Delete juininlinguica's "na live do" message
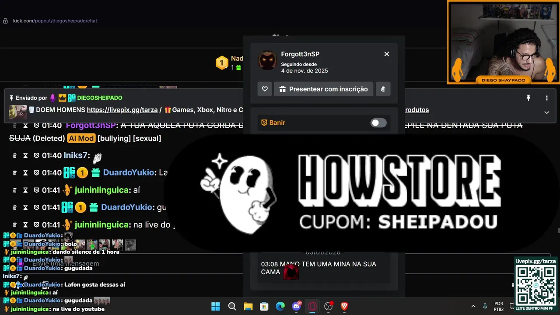The width and height of the screenshot is (560, 315). coord(14,225)
